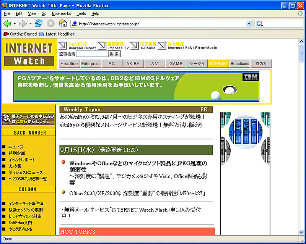Open the @nifty storage service PR link
Screen dimensions: 306x244
(131, 125)
